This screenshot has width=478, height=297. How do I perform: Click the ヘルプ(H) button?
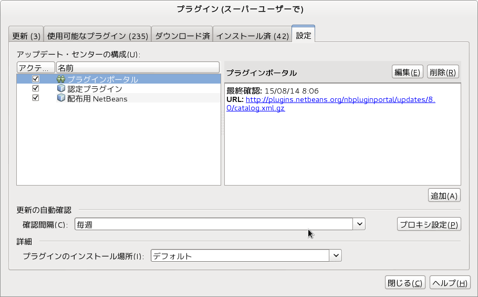(450, 283)
